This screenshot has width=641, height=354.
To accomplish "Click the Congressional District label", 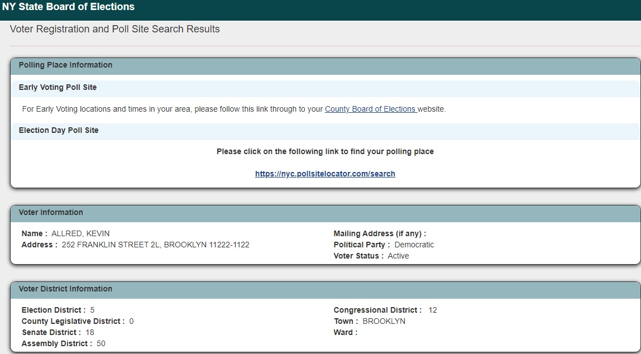I will pyautogui.click(x=377, y=310).
